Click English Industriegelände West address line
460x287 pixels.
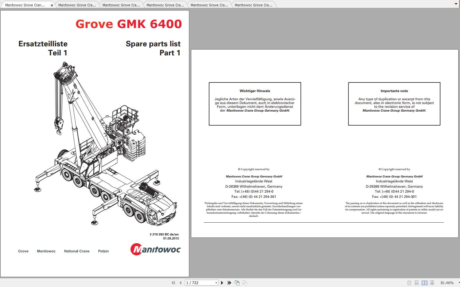tap(394, 181)
